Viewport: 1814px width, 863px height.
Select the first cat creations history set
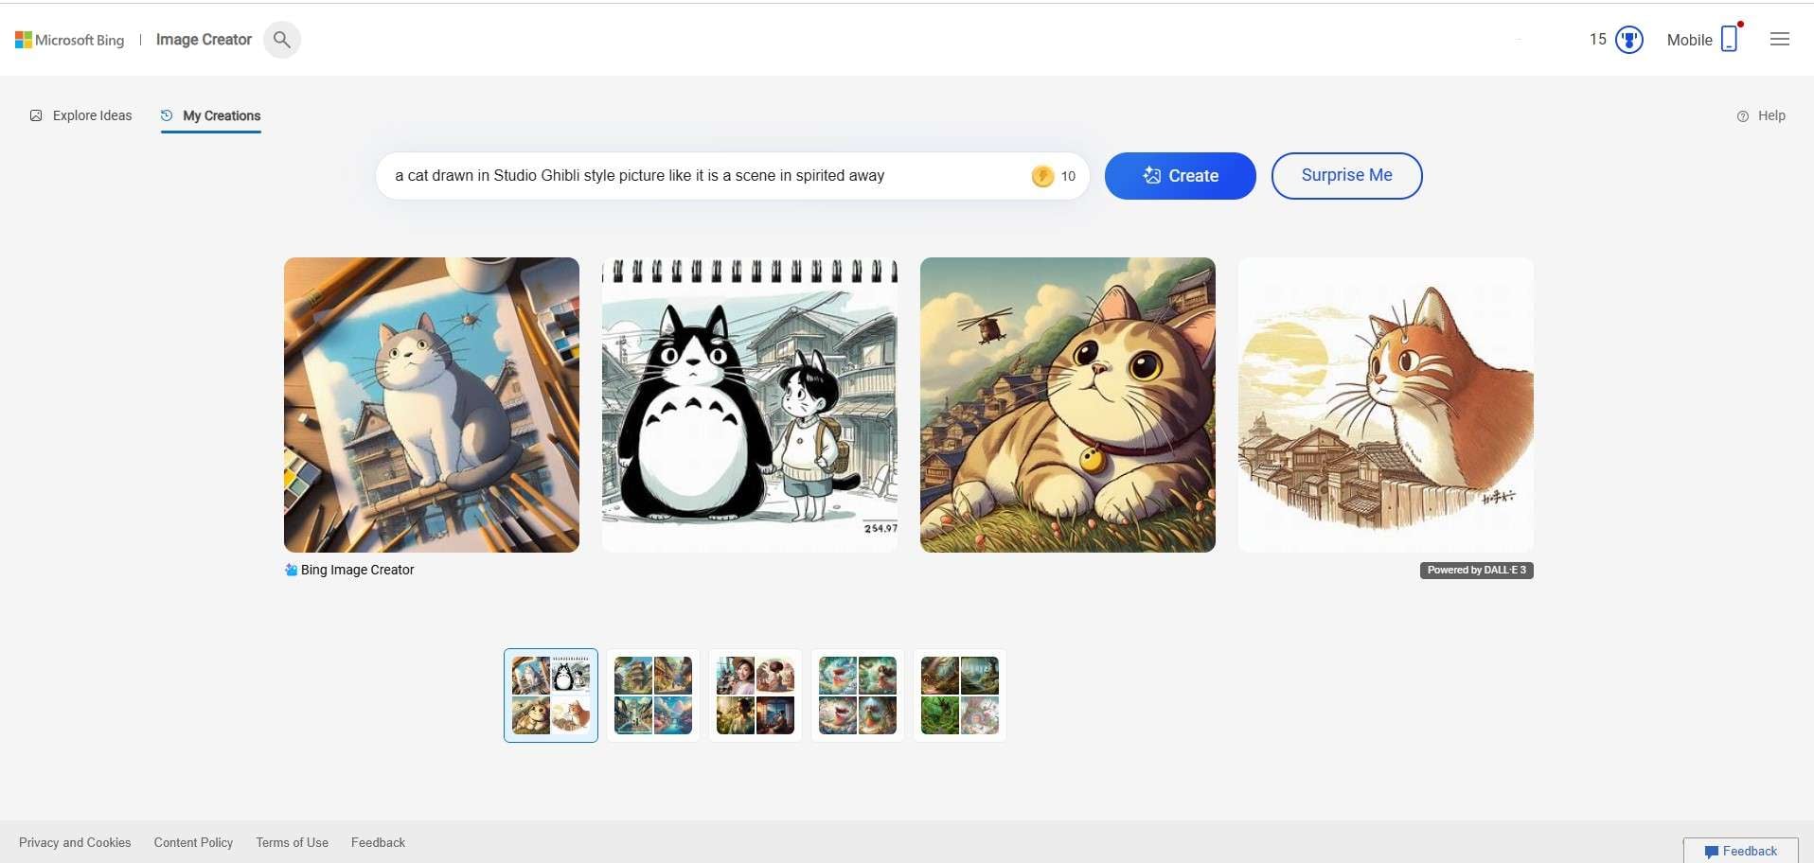pos(551,696)
